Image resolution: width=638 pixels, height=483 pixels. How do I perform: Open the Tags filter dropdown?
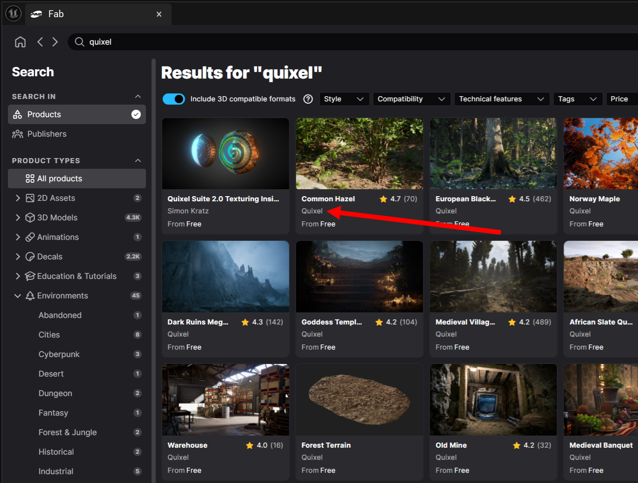[578, 99]
